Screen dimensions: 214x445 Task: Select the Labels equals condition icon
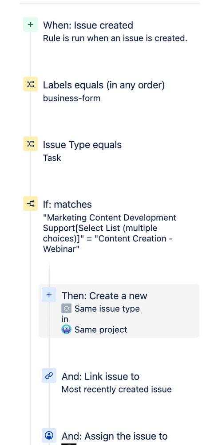pyautogui.click(x=30, y=84)
